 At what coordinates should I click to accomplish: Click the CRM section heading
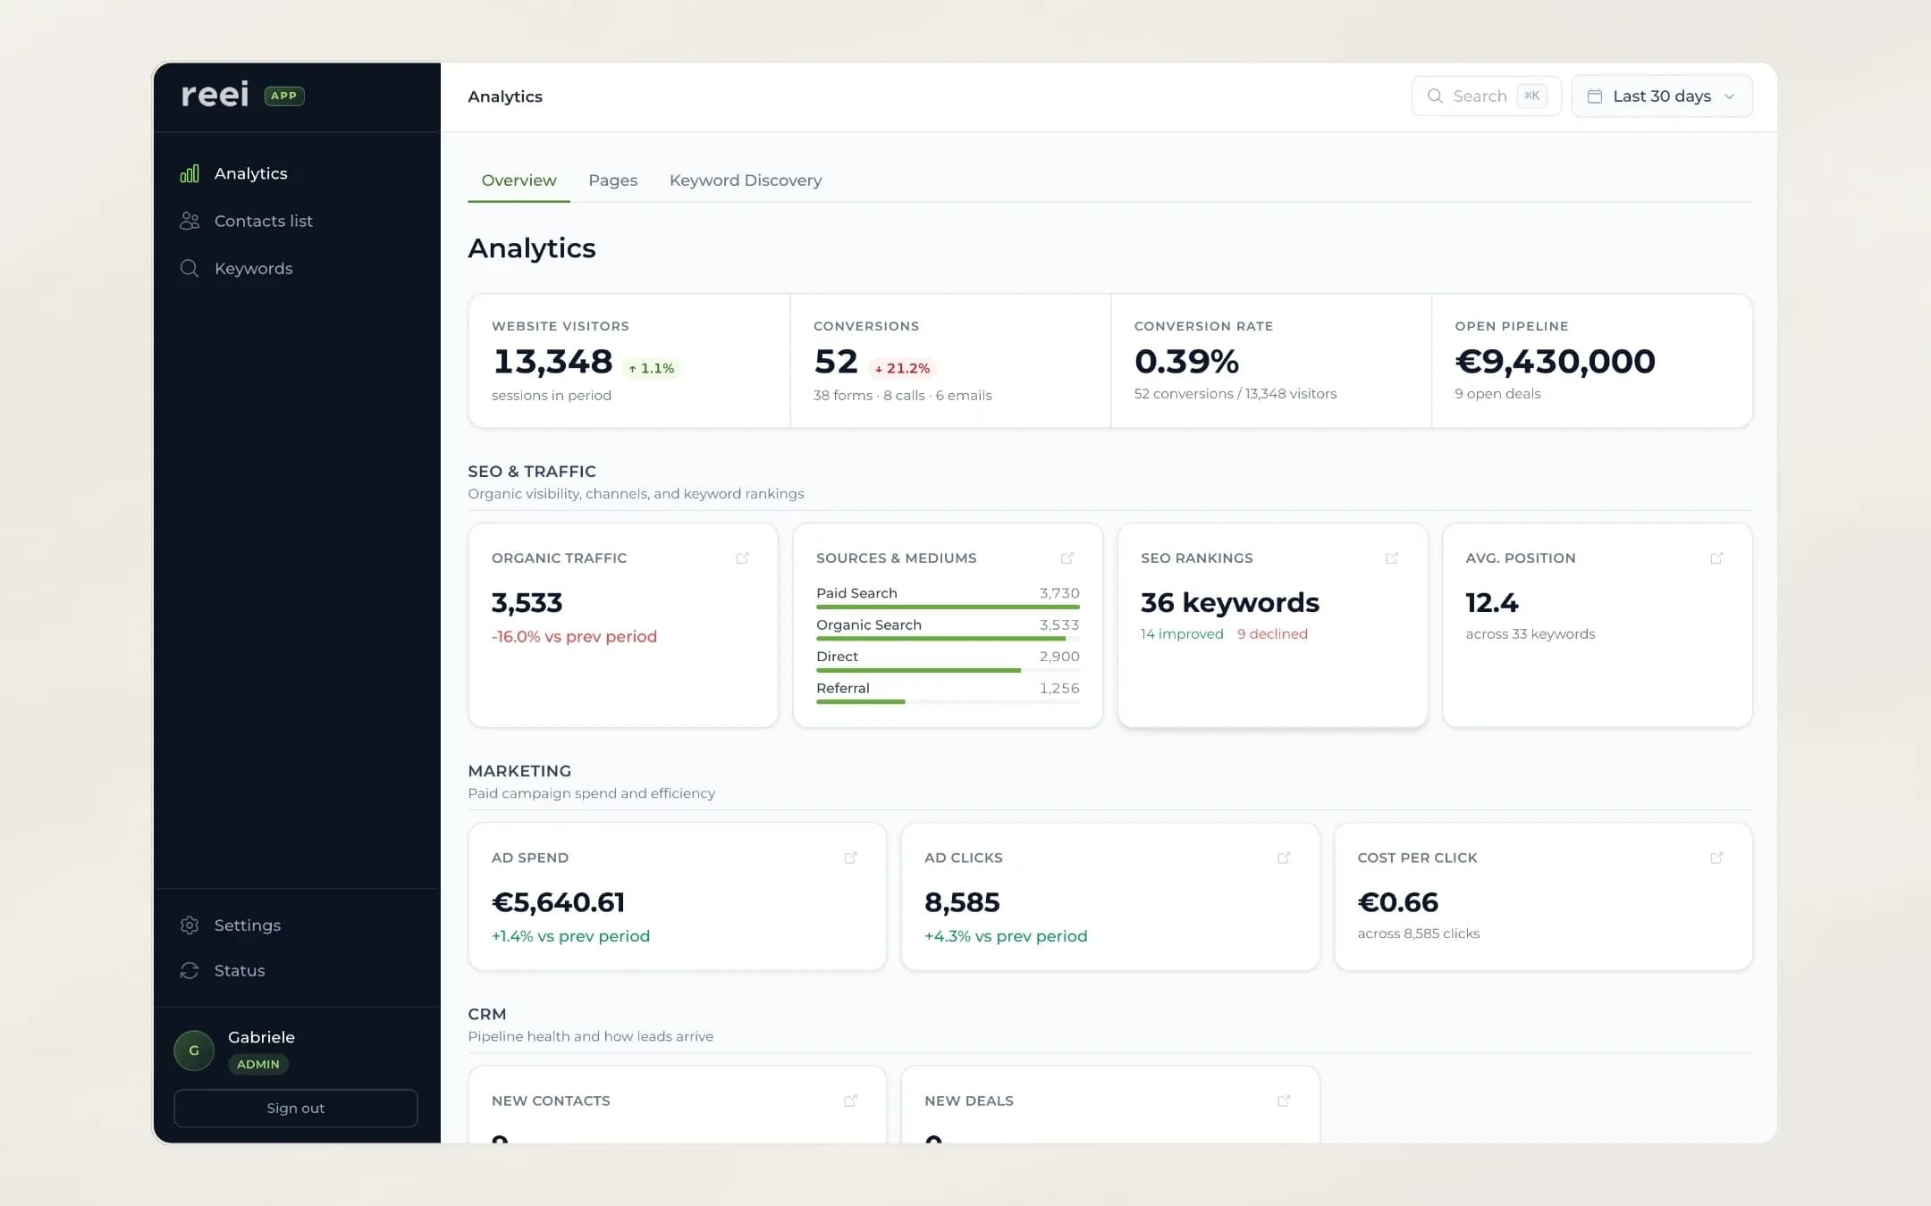[x=487, y=1014]
